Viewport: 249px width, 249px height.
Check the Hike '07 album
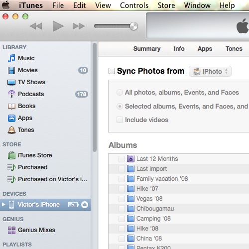(122, 189)
